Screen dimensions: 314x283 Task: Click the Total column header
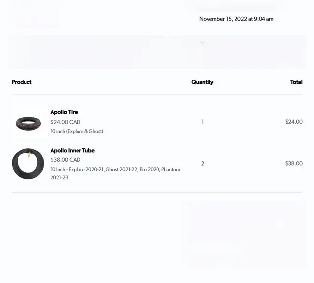click(296, 82)
